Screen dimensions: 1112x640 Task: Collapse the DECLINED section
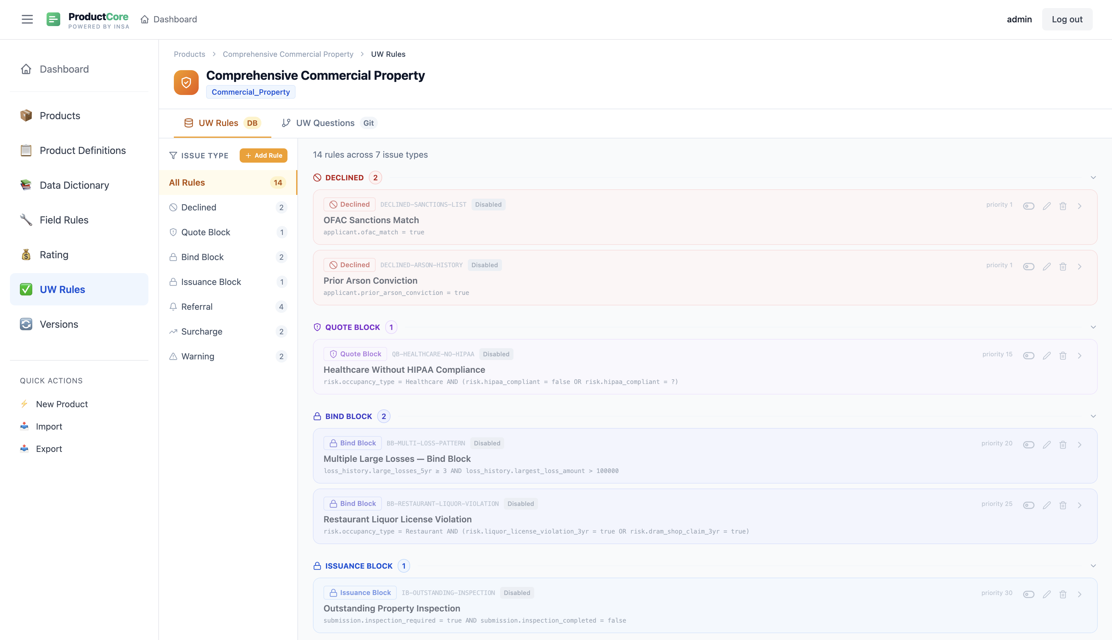coord(1093,178)
